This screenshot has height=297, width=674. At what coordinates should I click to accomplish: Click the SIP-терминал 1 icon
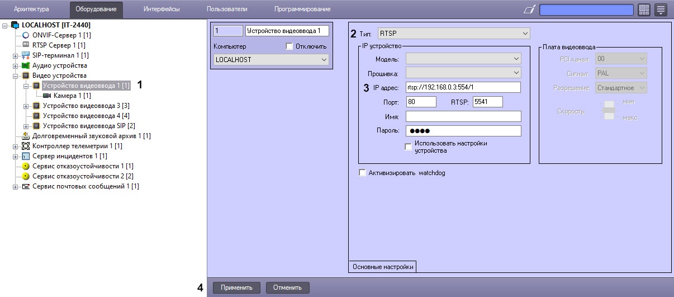pos(26,55)
